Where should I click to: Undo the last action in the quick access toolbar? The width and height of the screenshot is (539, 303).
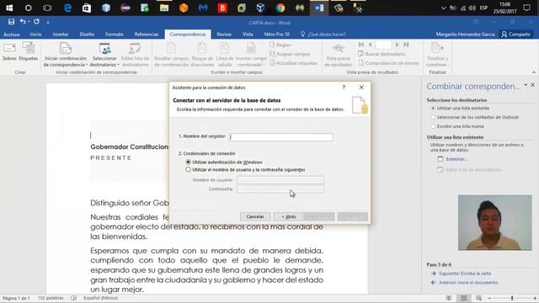pos(23,22)
